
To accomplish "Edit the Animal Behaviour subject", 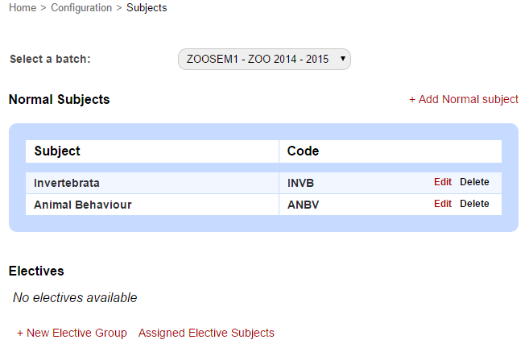I will [443, 204].
